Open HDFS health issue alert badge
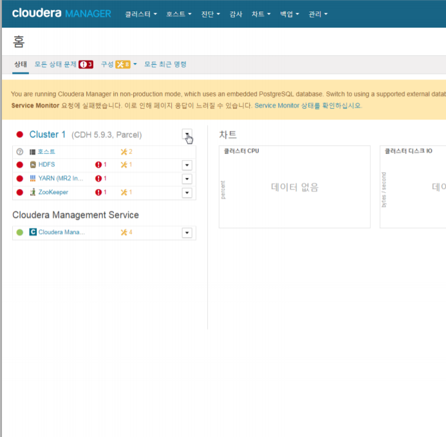Viewport: 446px width, 437px height. pyautogui.click(x=100, y=165)
